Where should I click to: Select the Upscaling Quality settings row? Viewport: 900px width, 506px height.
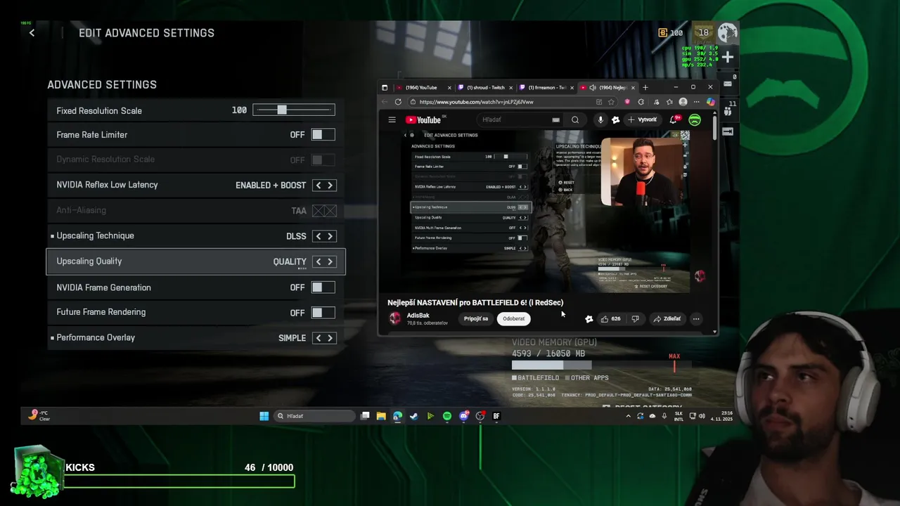click(x=195, y=261)
